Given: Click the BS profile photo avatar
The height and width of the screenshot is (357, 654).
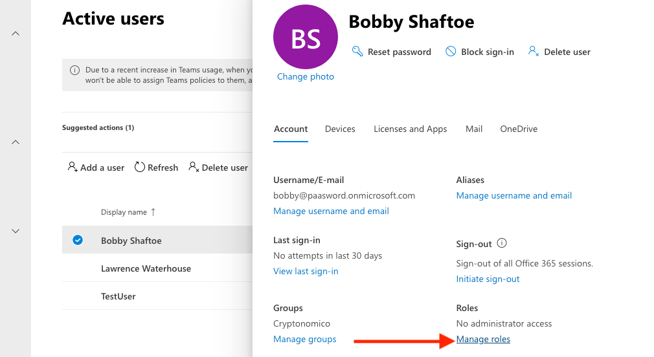Looking at the screenshot, I should tap(306, 39).
